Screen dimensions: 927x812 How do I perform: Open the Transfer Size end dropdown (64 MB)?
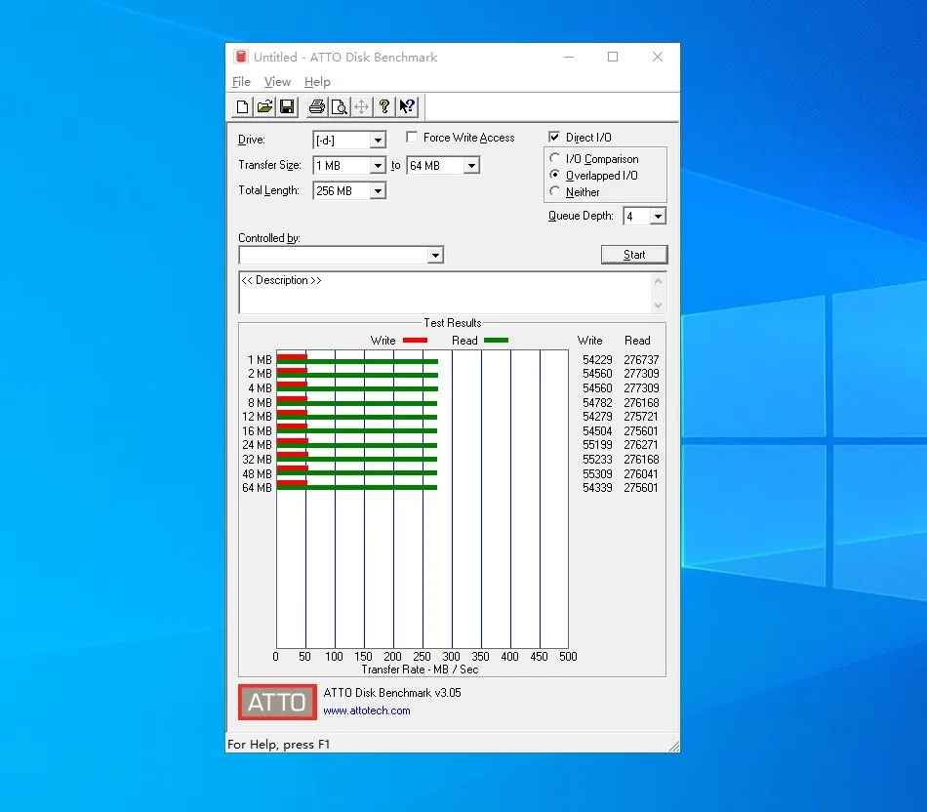coord(471,166)
